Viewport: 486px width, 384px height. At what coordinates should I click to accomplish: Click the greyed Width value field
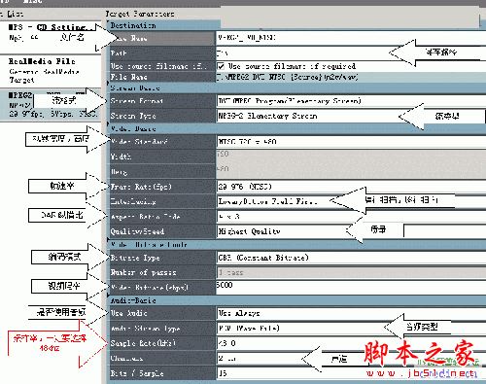point(351,157)
